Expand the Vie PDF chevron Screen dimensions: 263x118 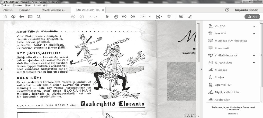pyautogui.click(x=254, y=26)
